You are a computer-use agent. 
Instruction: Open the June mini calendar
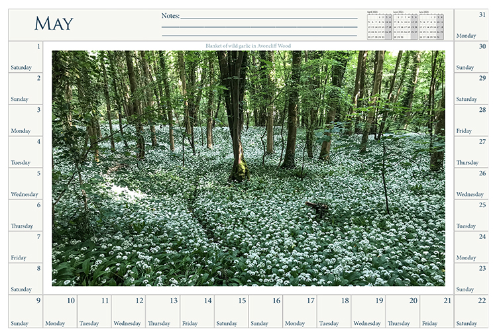(405, 25)
